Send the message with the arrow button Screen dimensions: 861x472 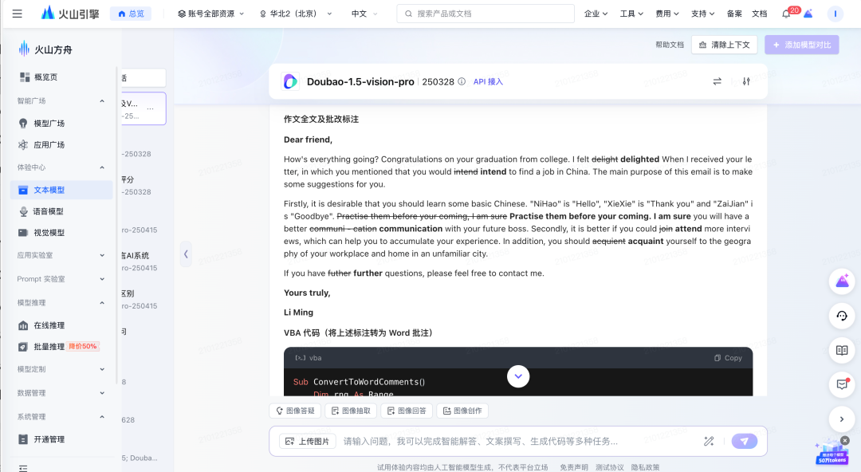(x=745, y=441)
